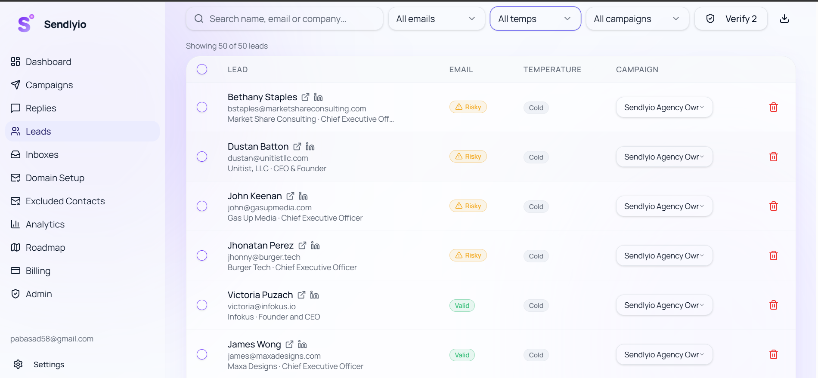Viewport: 818px width, 378px height.
Task: Open John Keenan external link icon
Action: point(290,196)
